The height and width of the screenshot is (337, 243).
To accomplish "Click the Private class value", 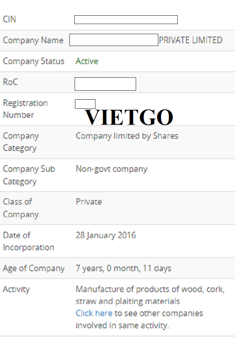I will 89,202.
